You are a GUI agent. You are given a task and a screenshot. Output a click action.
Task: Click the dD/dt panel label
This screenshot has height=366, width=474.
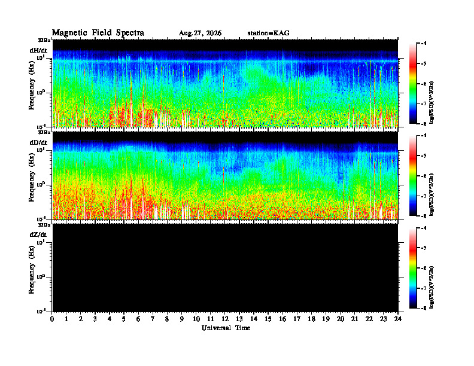click(38, 142)
